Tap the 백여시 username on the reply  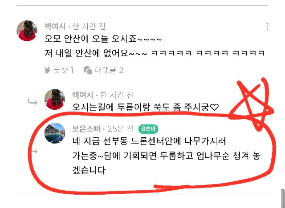coord(83,95)
